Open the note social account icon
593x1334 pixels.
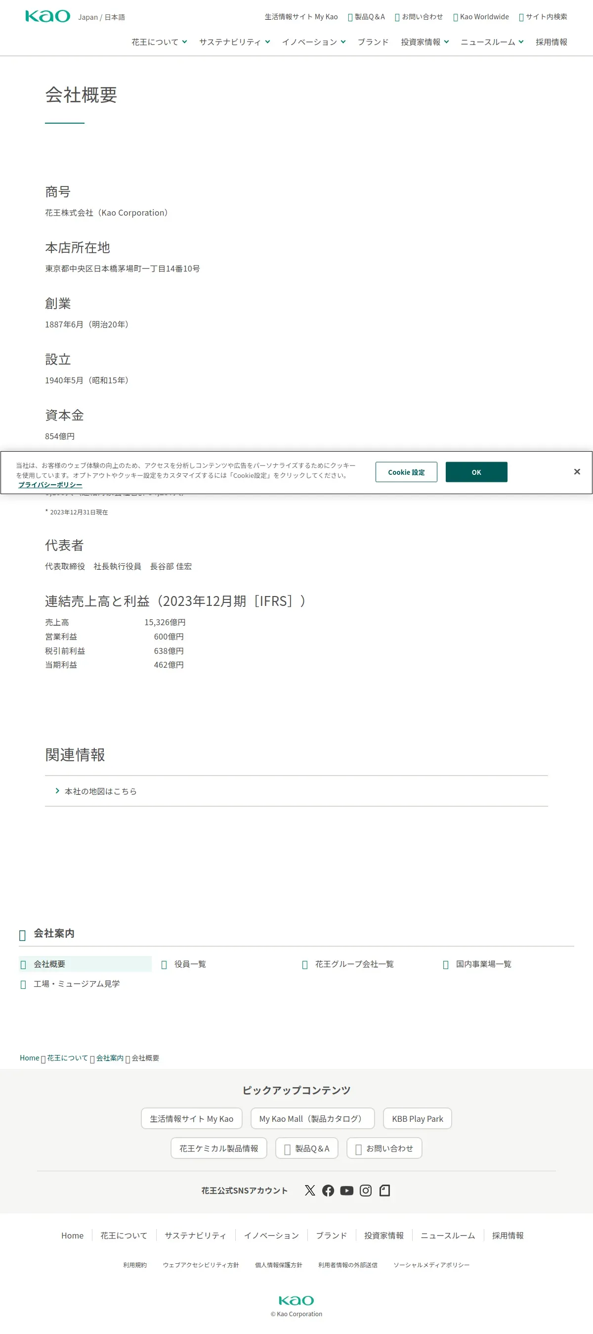click(x=384, y=1190)
